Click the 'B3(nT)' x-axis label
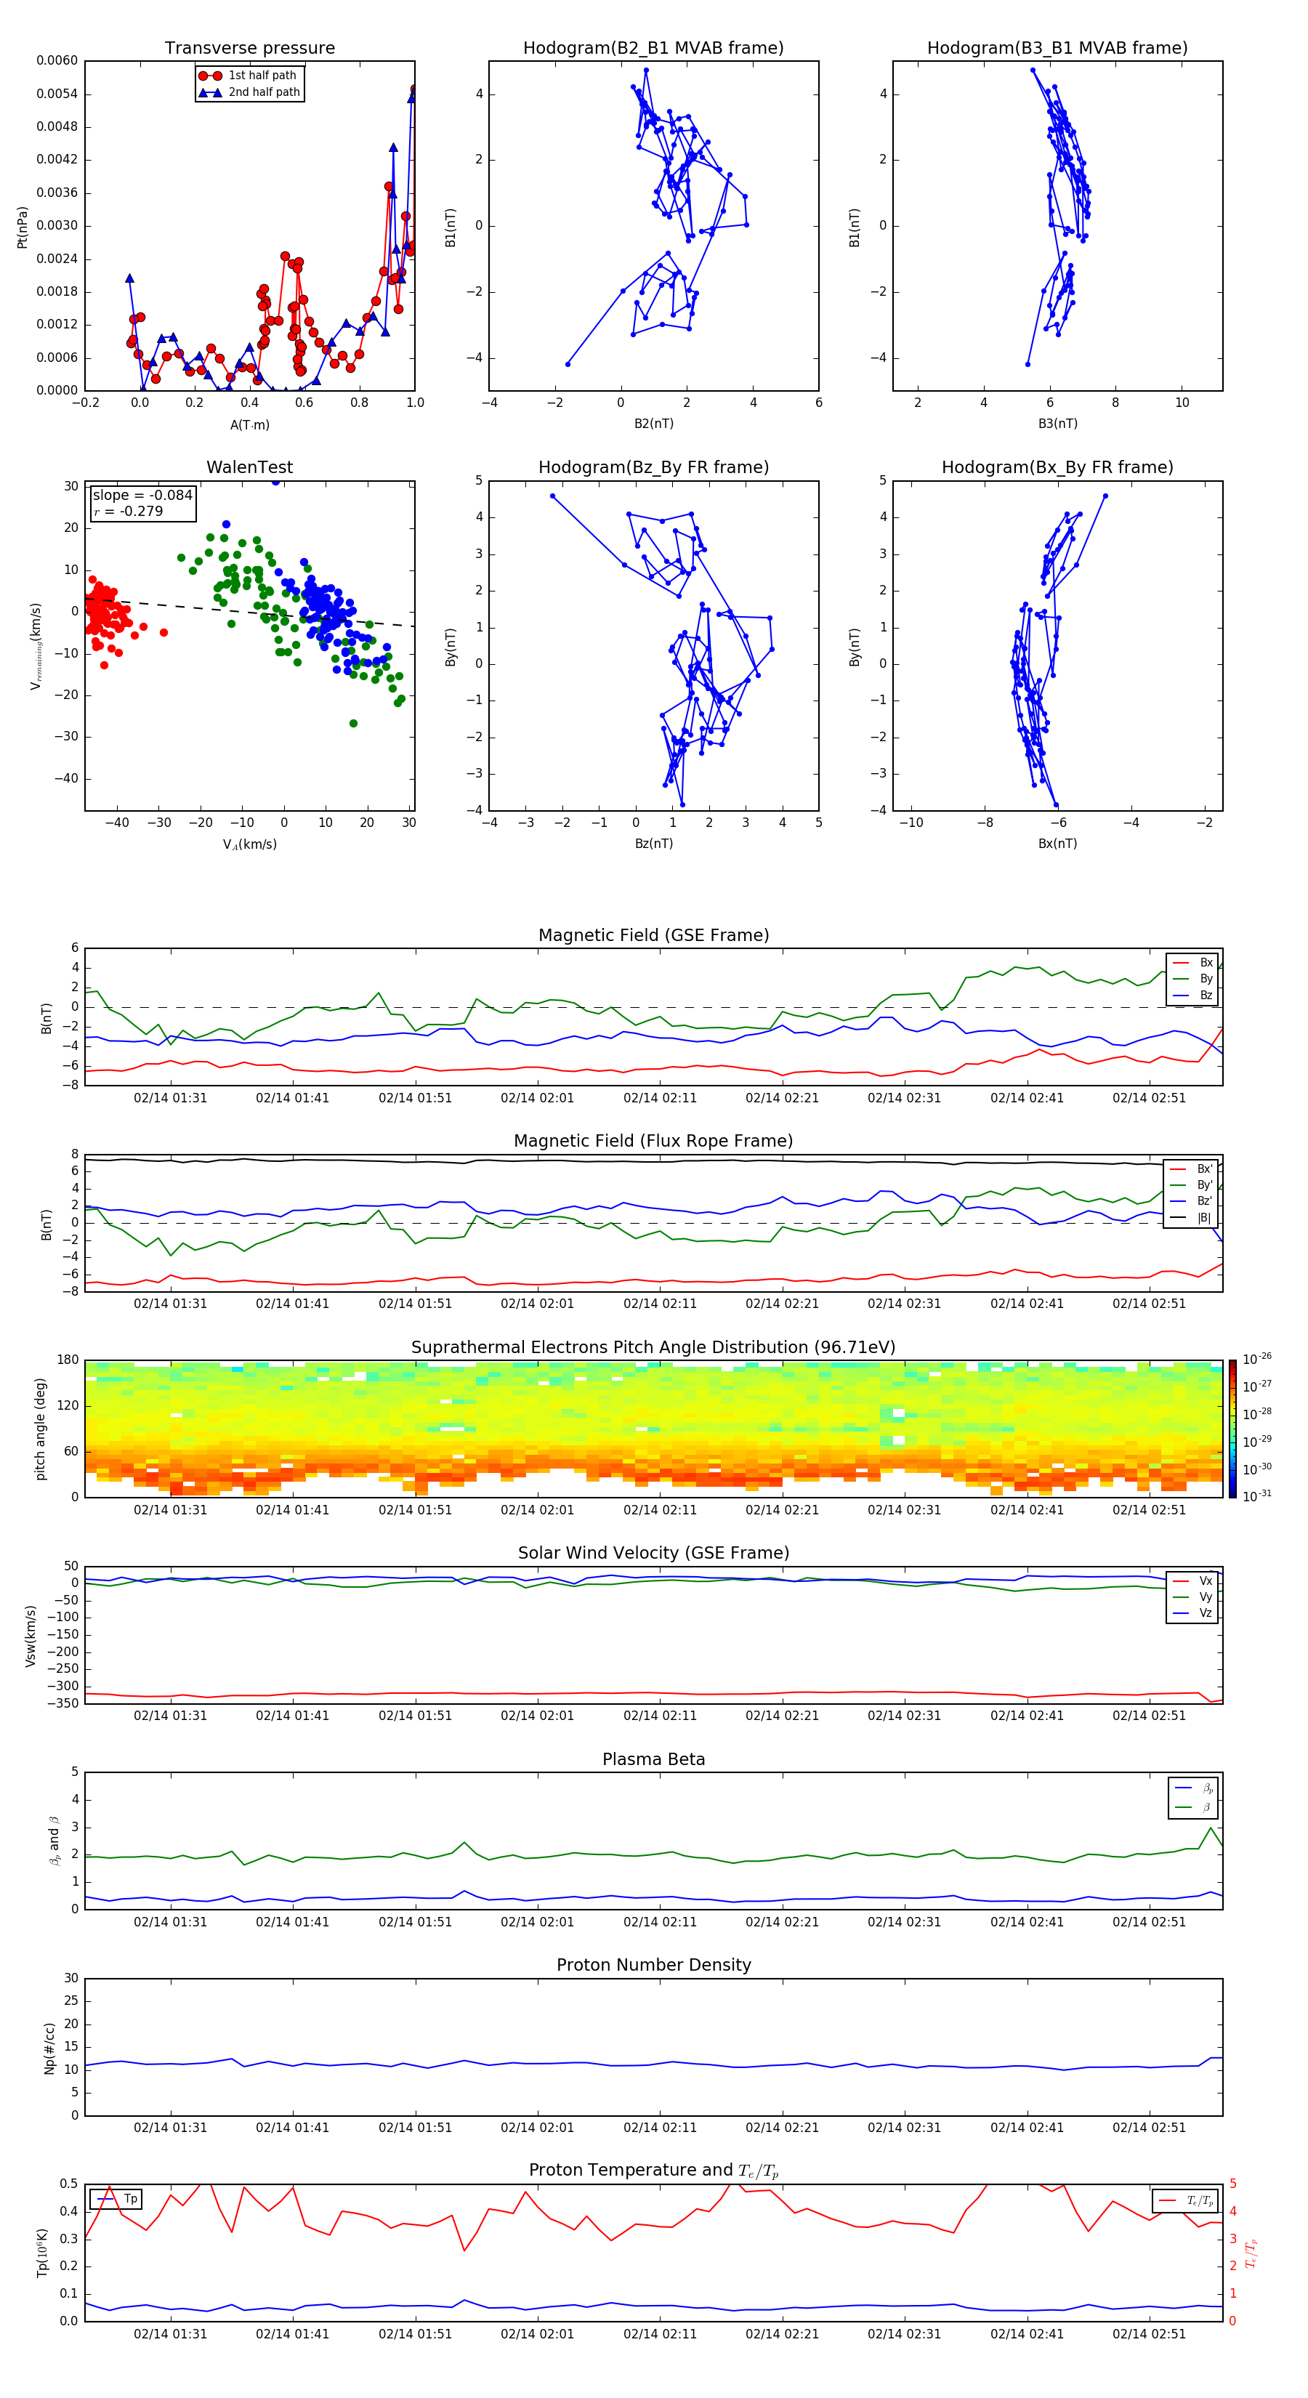 [1057, 424]
